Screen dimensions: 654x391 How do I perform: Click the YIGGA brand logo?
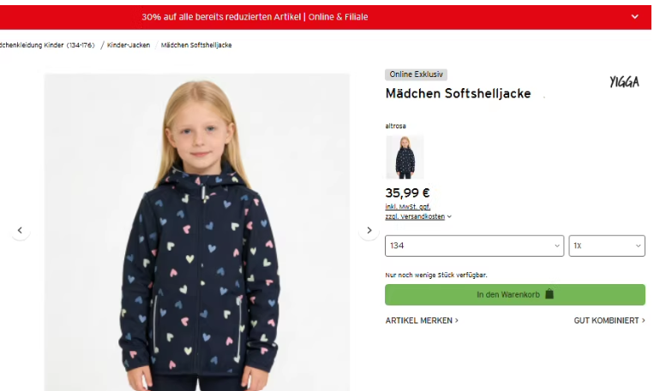point(624,82)
